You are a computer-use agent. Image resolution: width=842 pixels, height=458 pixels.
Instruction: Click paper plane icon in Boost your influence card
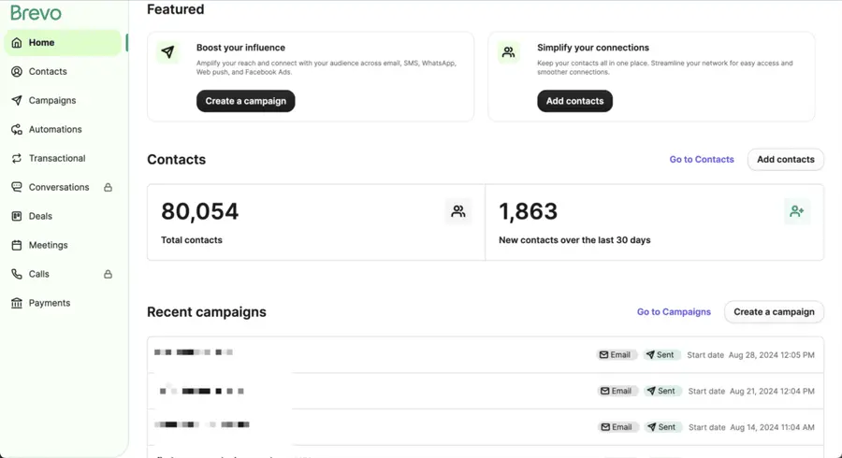point(167,52)
